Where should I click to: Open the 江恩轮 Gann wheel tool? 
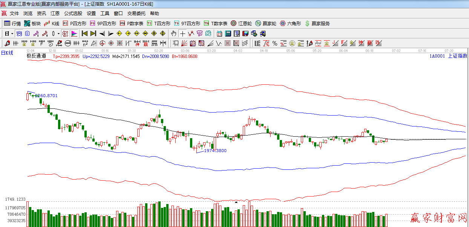[241, 23]
